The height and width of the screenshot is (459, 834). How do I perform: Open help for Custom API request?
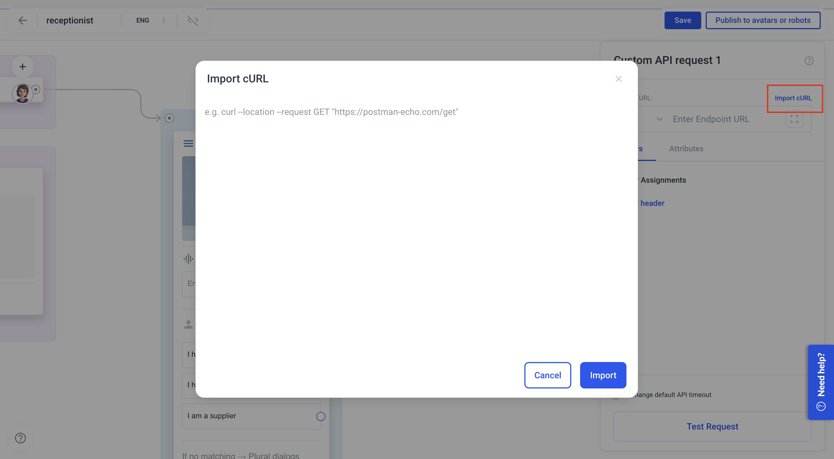809,60
